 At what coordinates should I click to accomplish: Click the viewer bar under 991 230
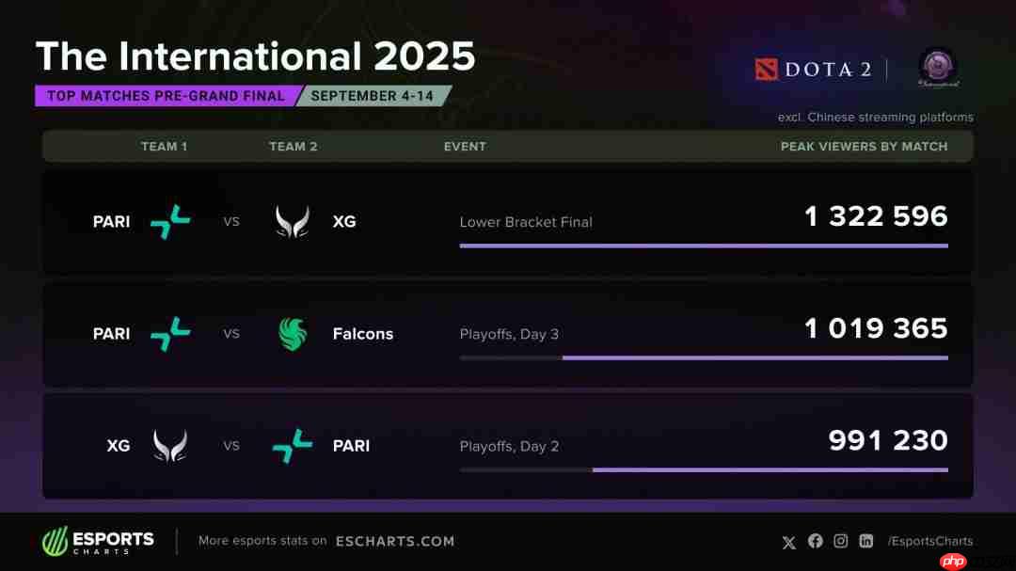(770, 469)
